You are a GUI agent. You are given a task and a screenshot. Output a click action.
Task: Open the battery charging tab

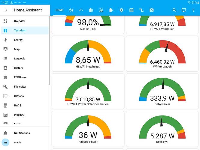91,10
